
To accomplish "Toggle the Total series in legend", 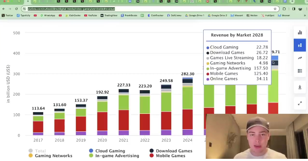I will pos(37,151).
